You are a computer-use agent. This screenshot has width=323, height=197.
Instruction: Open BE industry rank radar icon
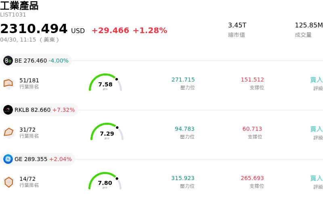pos(8,83)
